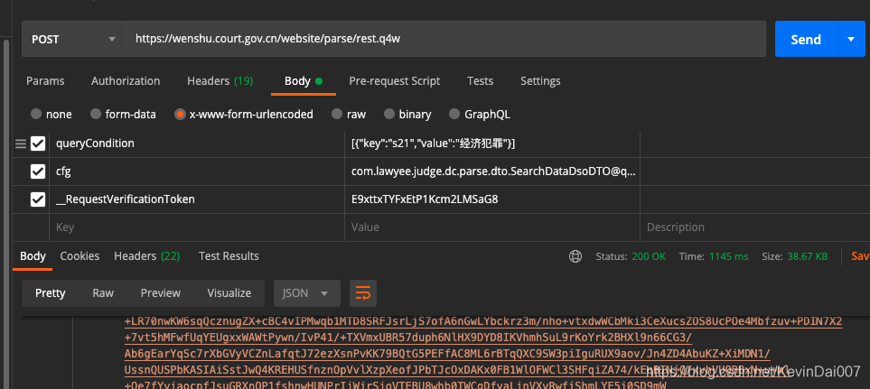Open the response Headers (22) tab
Image resolution: width=870 pixels, height=389 pixels.
coord(147,256)
